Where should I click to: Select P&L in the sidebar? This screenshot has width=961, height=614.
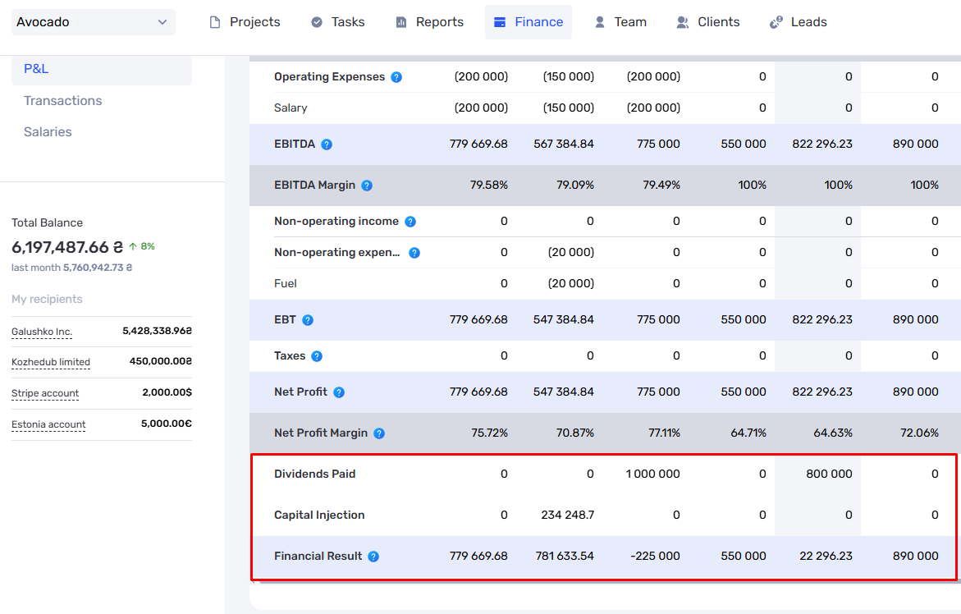pyautogui.click(x=102, y=69)
